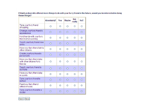
Task: Choose Absolutely for feed different foods
Action: tap(50, 86)
